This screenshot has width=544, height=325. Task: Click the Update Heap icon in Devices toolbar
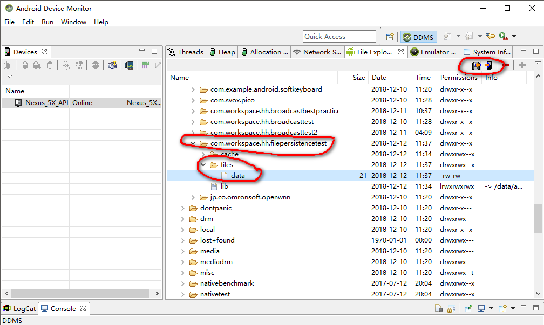click(25, 65)
